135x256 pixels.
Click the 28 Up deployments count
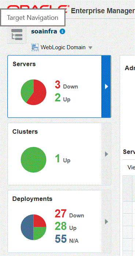(x=66, y=226)
